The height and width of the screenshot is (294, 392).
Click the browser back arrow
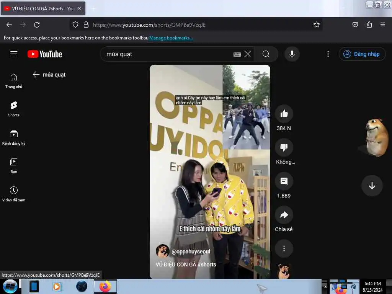(x=9, y=25)
